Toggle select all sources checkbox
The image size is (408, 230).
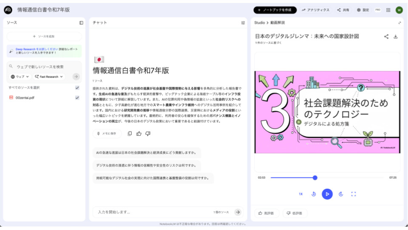[77, 88]
